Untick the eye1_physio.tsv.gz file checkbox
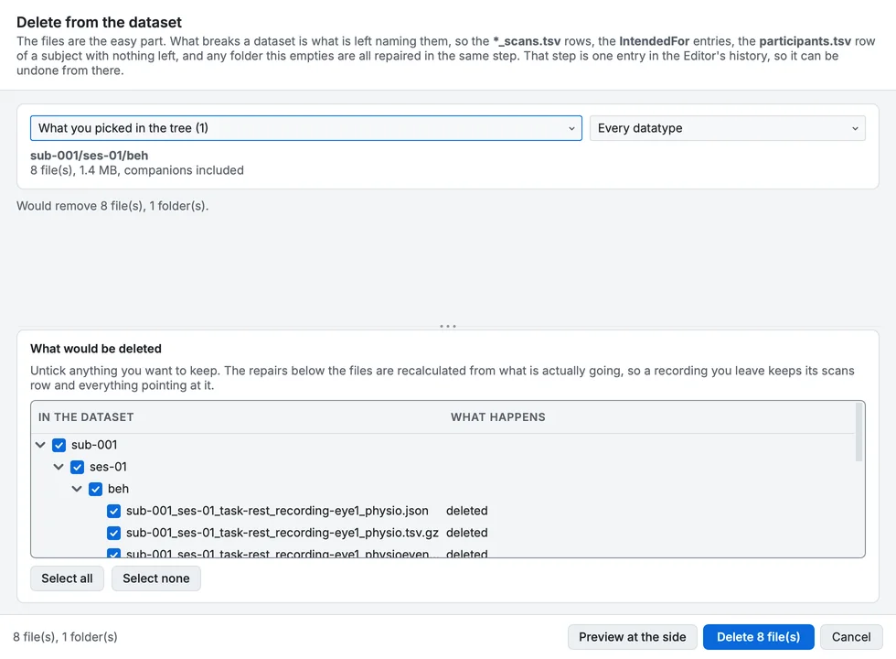This screenshot has height=659, width=896. [x=113, y=533]
